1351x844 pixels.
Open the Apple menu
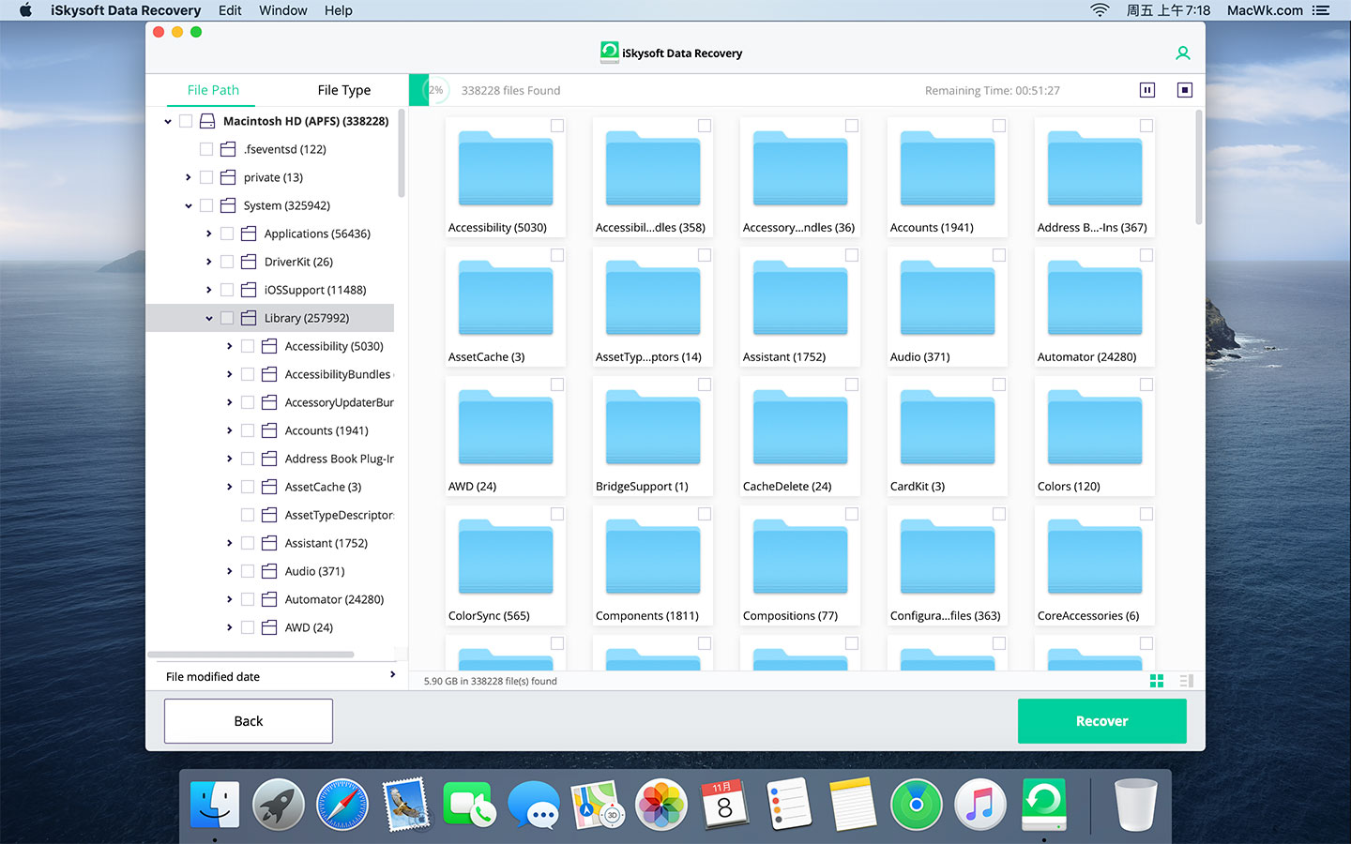click(25, 10)
